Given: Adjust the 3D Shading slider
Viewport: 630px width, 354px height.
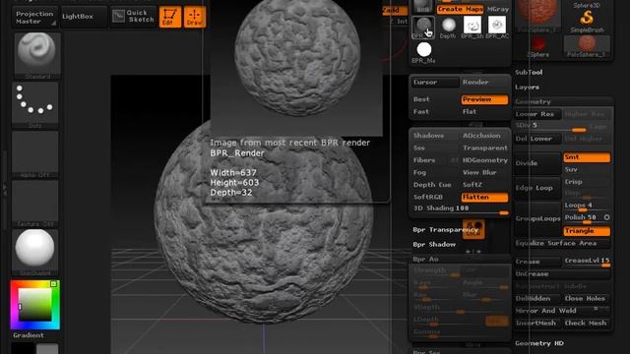Looking at the screenshot, I should [x=461, y=208].
